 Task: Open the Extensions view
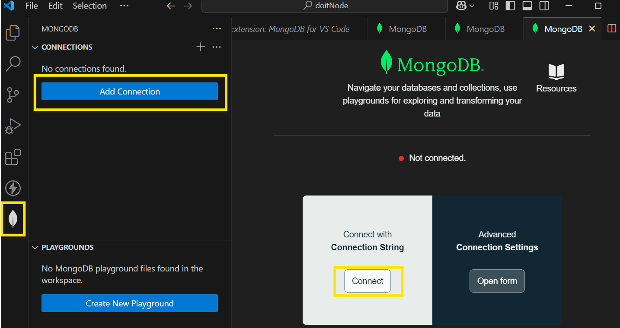pyautogui.click(x=13, y=157)
